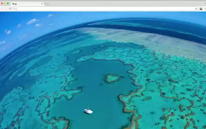
Task: Minimize the window using the yellow button
Action: [x=5, y=4]
